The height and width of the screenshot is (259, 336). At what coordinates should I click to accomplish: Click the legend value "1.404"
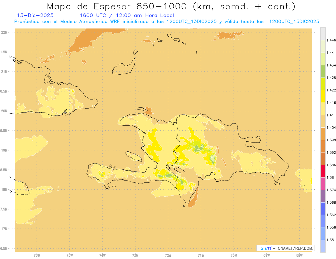332,127
